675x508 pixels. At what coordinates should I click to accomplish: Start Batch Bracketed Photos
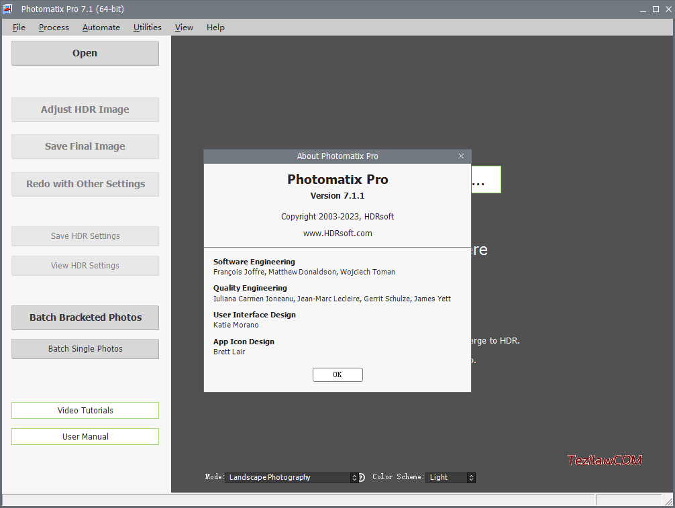85,317
